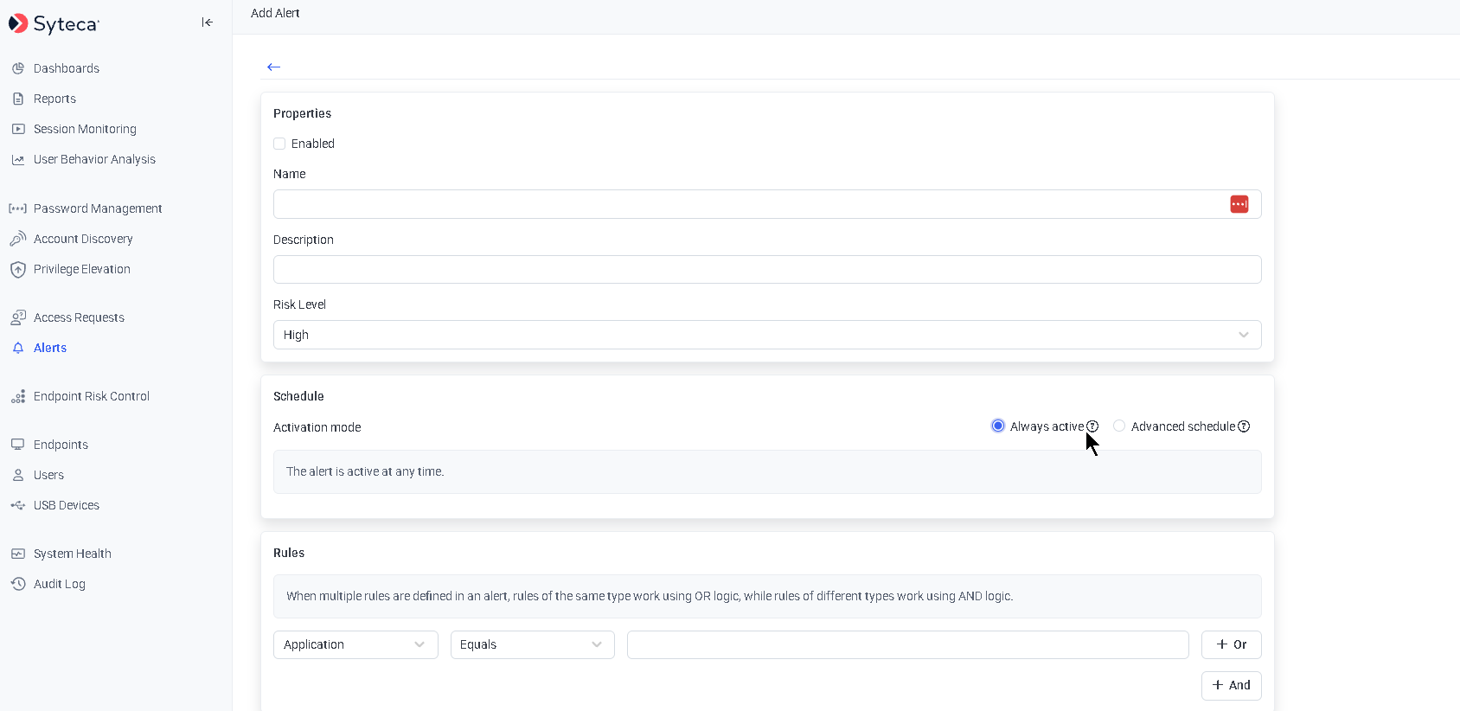Click the Syteca logo
This screenshot has width=1460, height=711.
click(54, 23)
